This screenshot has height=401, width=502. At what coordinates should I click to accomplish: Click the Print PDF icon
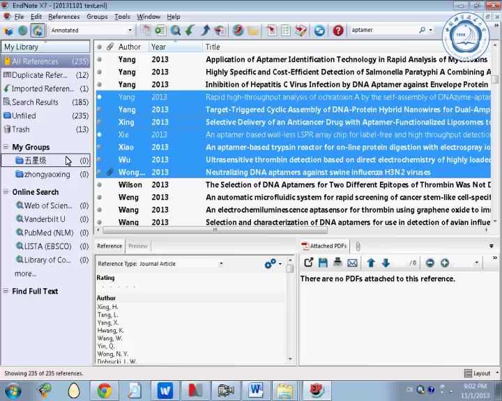(337, 262)
